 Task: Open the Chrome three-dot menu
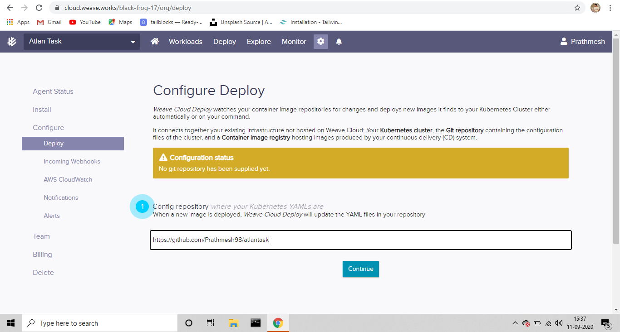click(610, 8)
